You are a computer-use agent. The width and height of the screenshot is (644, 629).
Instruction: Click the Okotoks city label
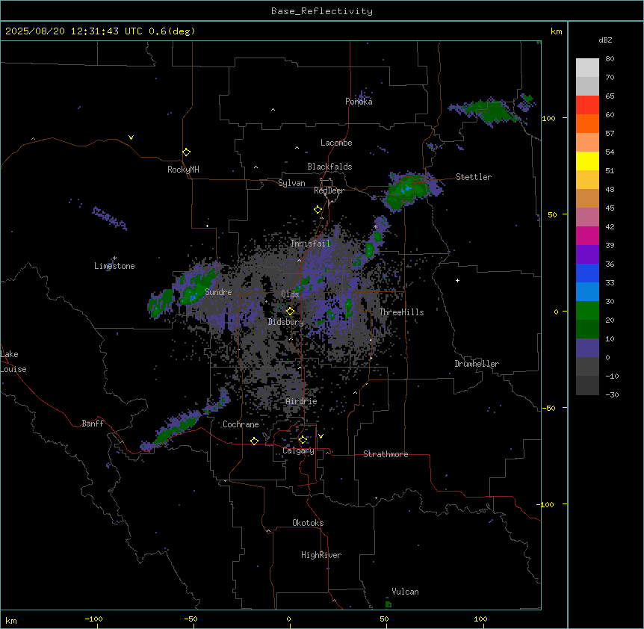308,523
